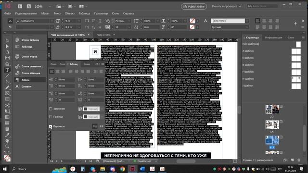308x173 pixels.
Task: Select the Eyedropper tool
Action: tap(7, 135)
